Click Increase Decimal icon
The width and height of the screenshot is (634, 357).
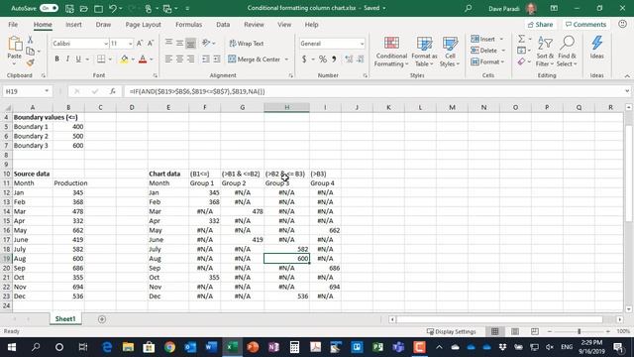click(x=349, y=59)
